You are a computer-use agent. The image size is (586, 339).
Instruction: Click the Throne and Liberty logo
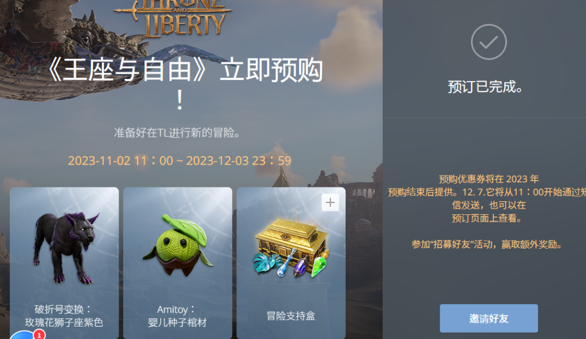pyautogui.click(x=174, y=18)
